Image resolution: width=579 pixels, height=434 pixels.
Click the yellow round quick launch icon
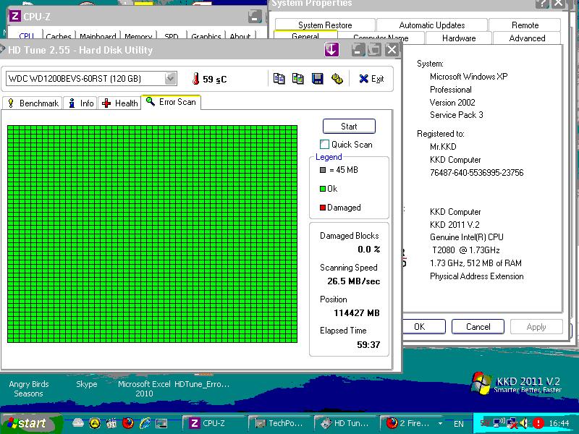tap(95, 423)
